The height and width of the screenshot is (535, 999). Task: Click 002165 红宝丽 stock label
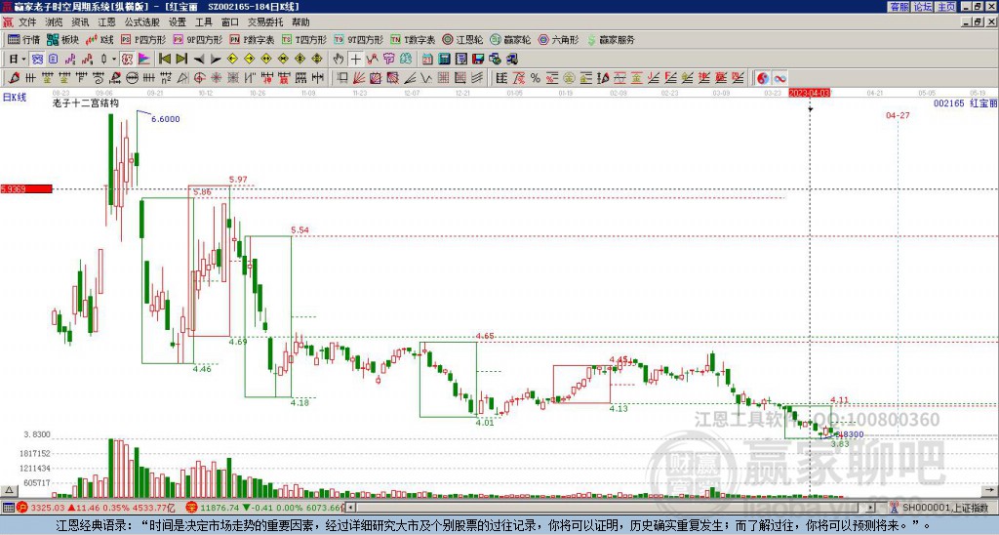point(965,103)
